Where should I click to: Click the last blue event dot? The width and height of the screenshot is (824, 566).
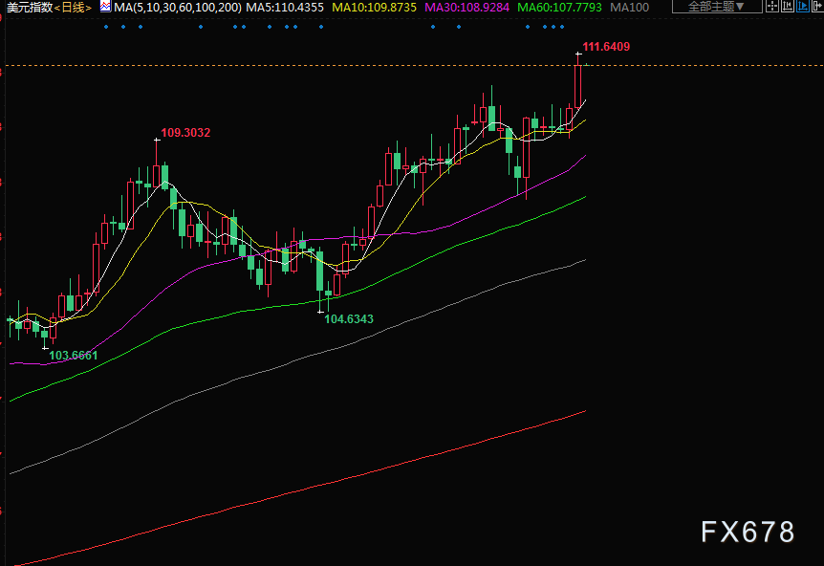click(561, 27)
